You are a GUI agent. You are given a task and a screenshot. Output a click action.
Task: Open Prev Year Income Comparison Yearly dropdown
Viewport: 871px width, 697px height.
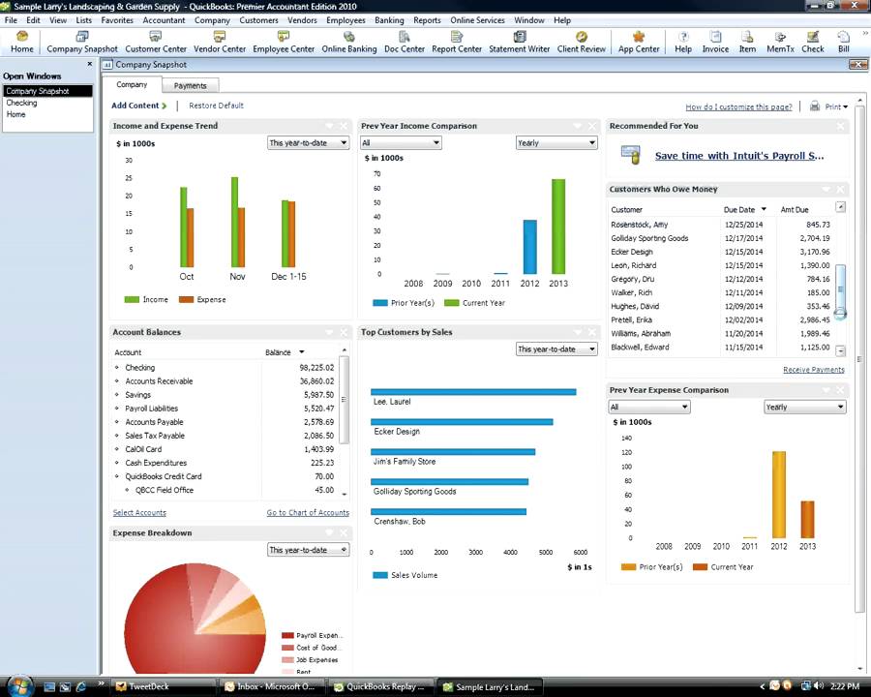coord(556,143)
